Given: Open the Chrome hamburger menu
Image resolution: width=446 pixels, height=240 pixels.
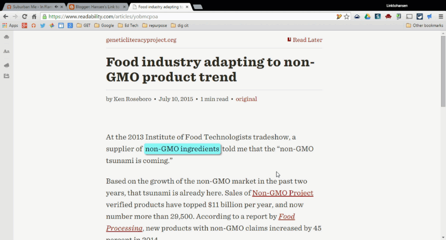Looking at the screenshot, I should [x=441, y=16].
